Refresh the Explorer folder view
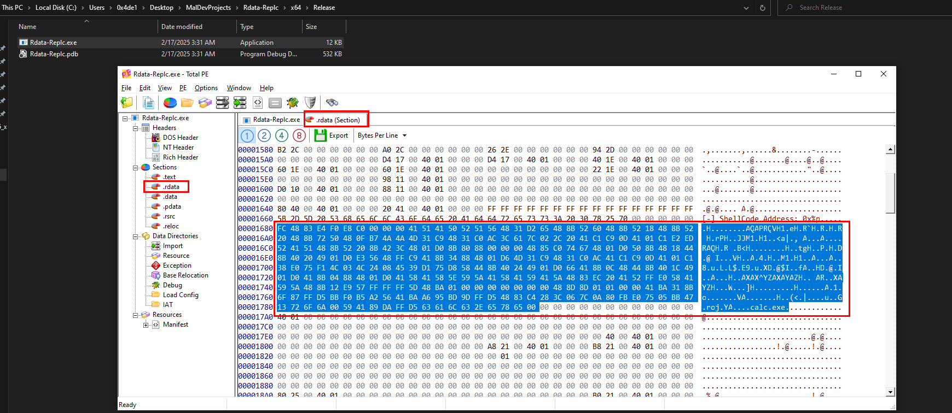 763,8
